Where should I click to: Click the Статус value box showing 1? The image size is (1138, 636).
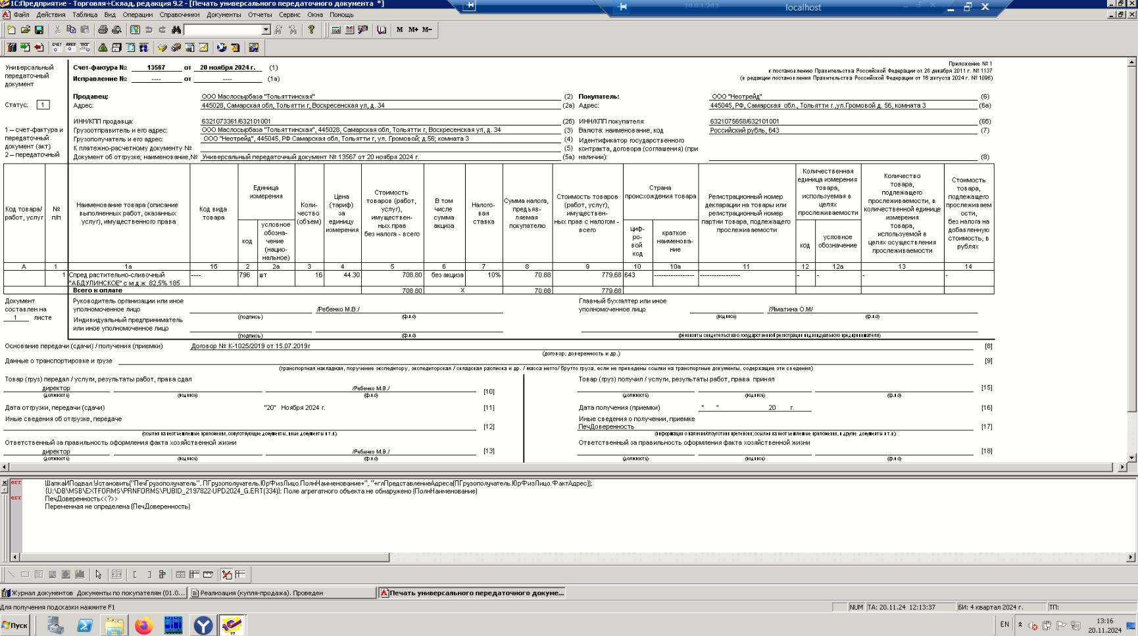coord(43,104)
